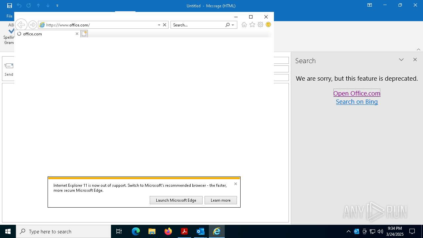423x238 pixels.
Task: Open the Windows Start menu
Action: click(8, 231)
